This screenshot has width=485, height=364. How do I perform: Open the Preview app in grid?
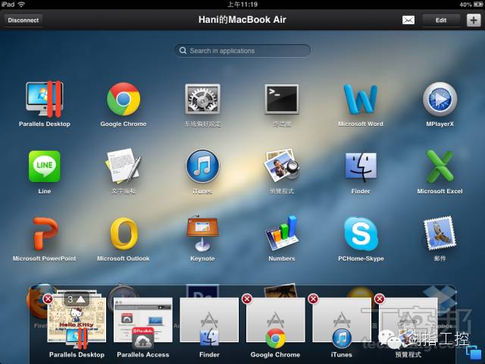(282, 166)
